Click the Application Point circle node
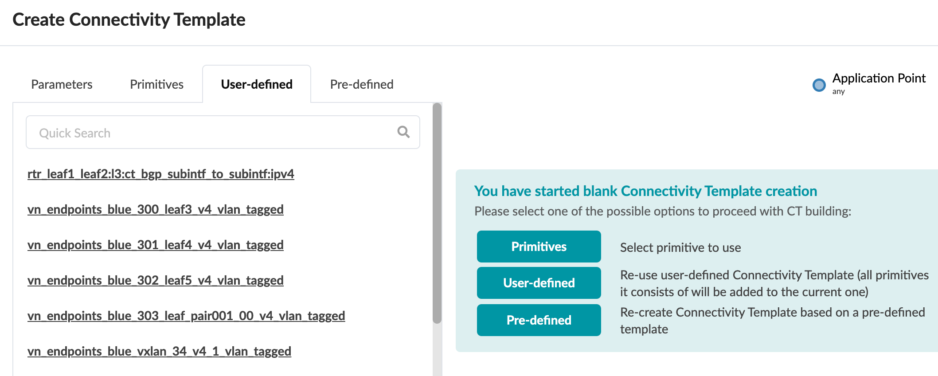Viewport: 938px width, 376px height. pyautogui.click(x=819, y=85)
